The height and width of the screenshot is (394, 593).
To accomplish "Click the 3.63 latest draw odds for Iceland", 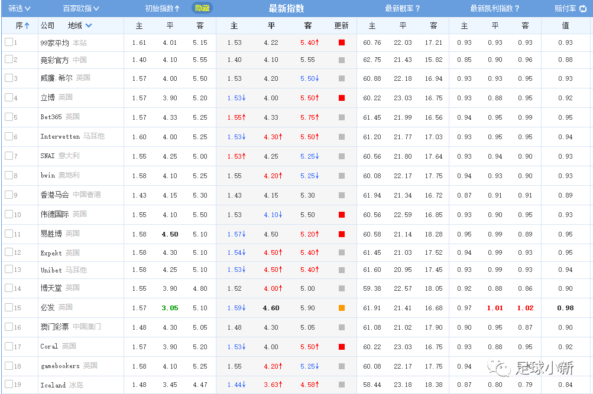I will [273, 385].
